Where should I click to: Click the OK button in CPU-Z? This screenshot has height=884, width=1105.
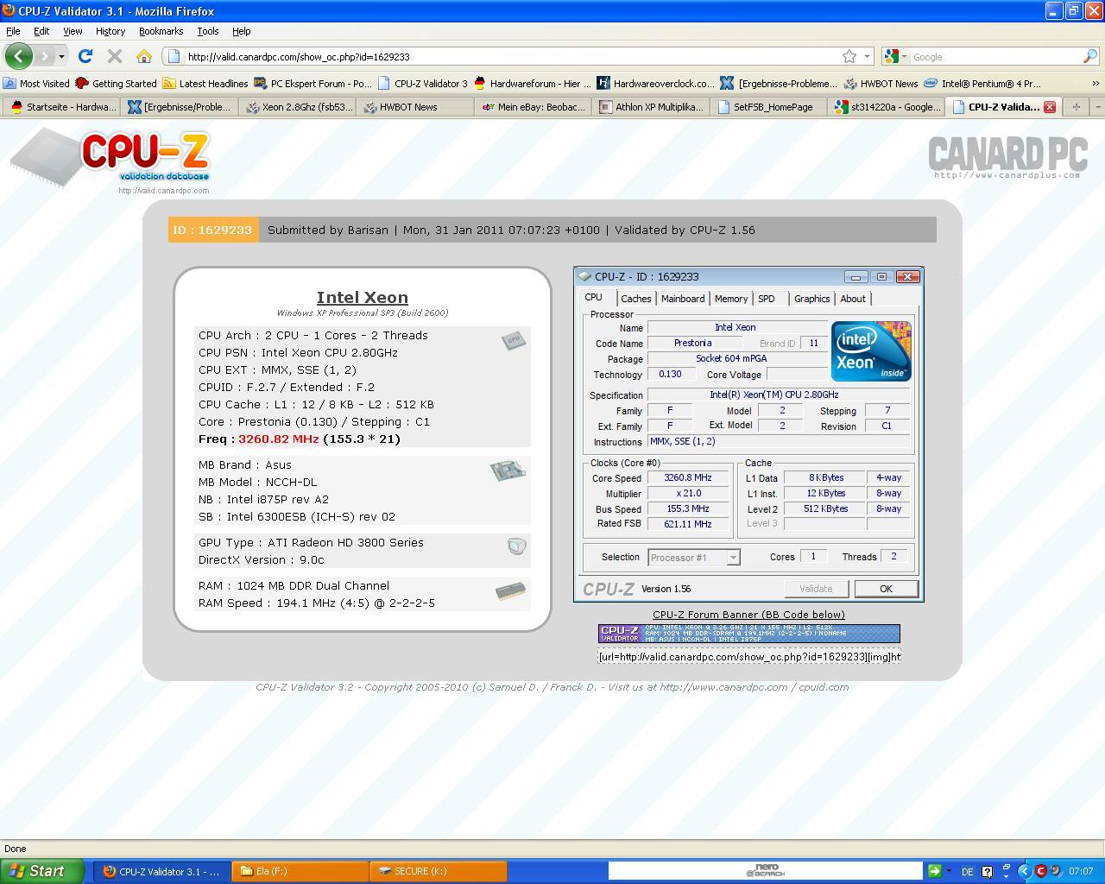click(x=886, y=589)
